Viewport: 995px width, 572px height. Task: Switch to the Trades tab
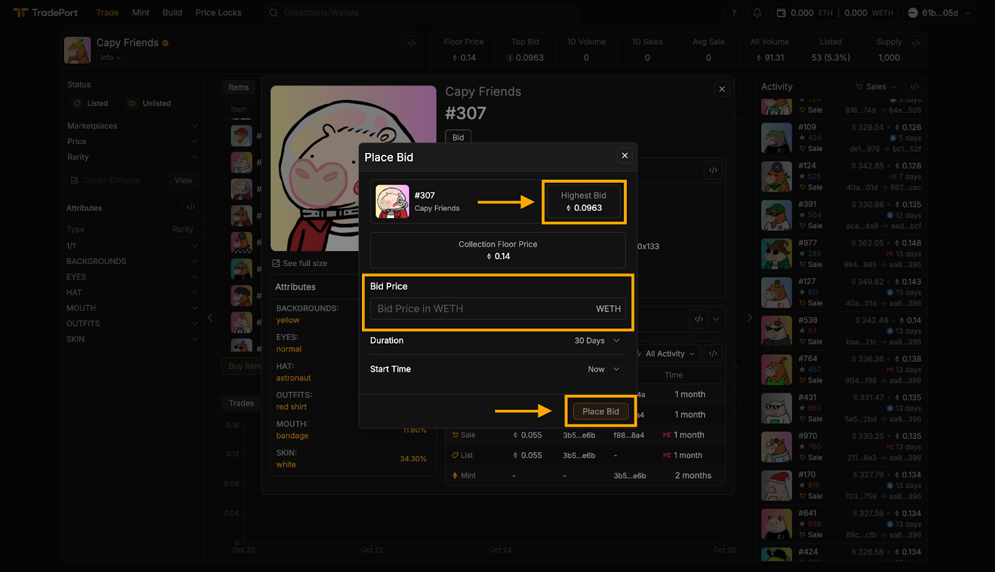point(241,403)
